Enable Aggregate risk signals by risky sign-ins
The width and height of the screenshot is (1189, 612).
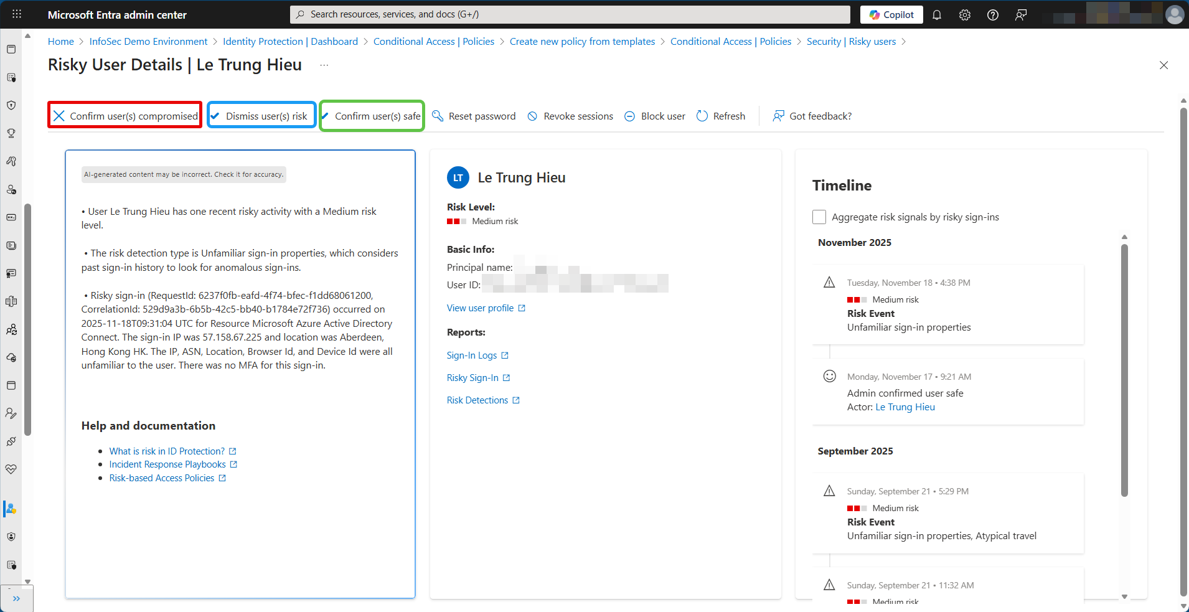click(x=819, y=217)
